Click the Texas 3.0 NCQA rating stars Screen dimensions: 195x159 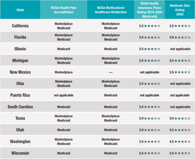(152, 118)
